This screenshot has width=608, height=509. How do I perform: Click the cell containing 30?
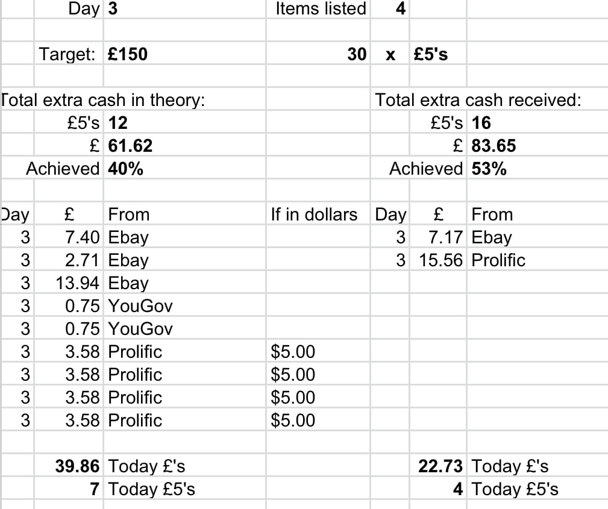pos(356,55)
